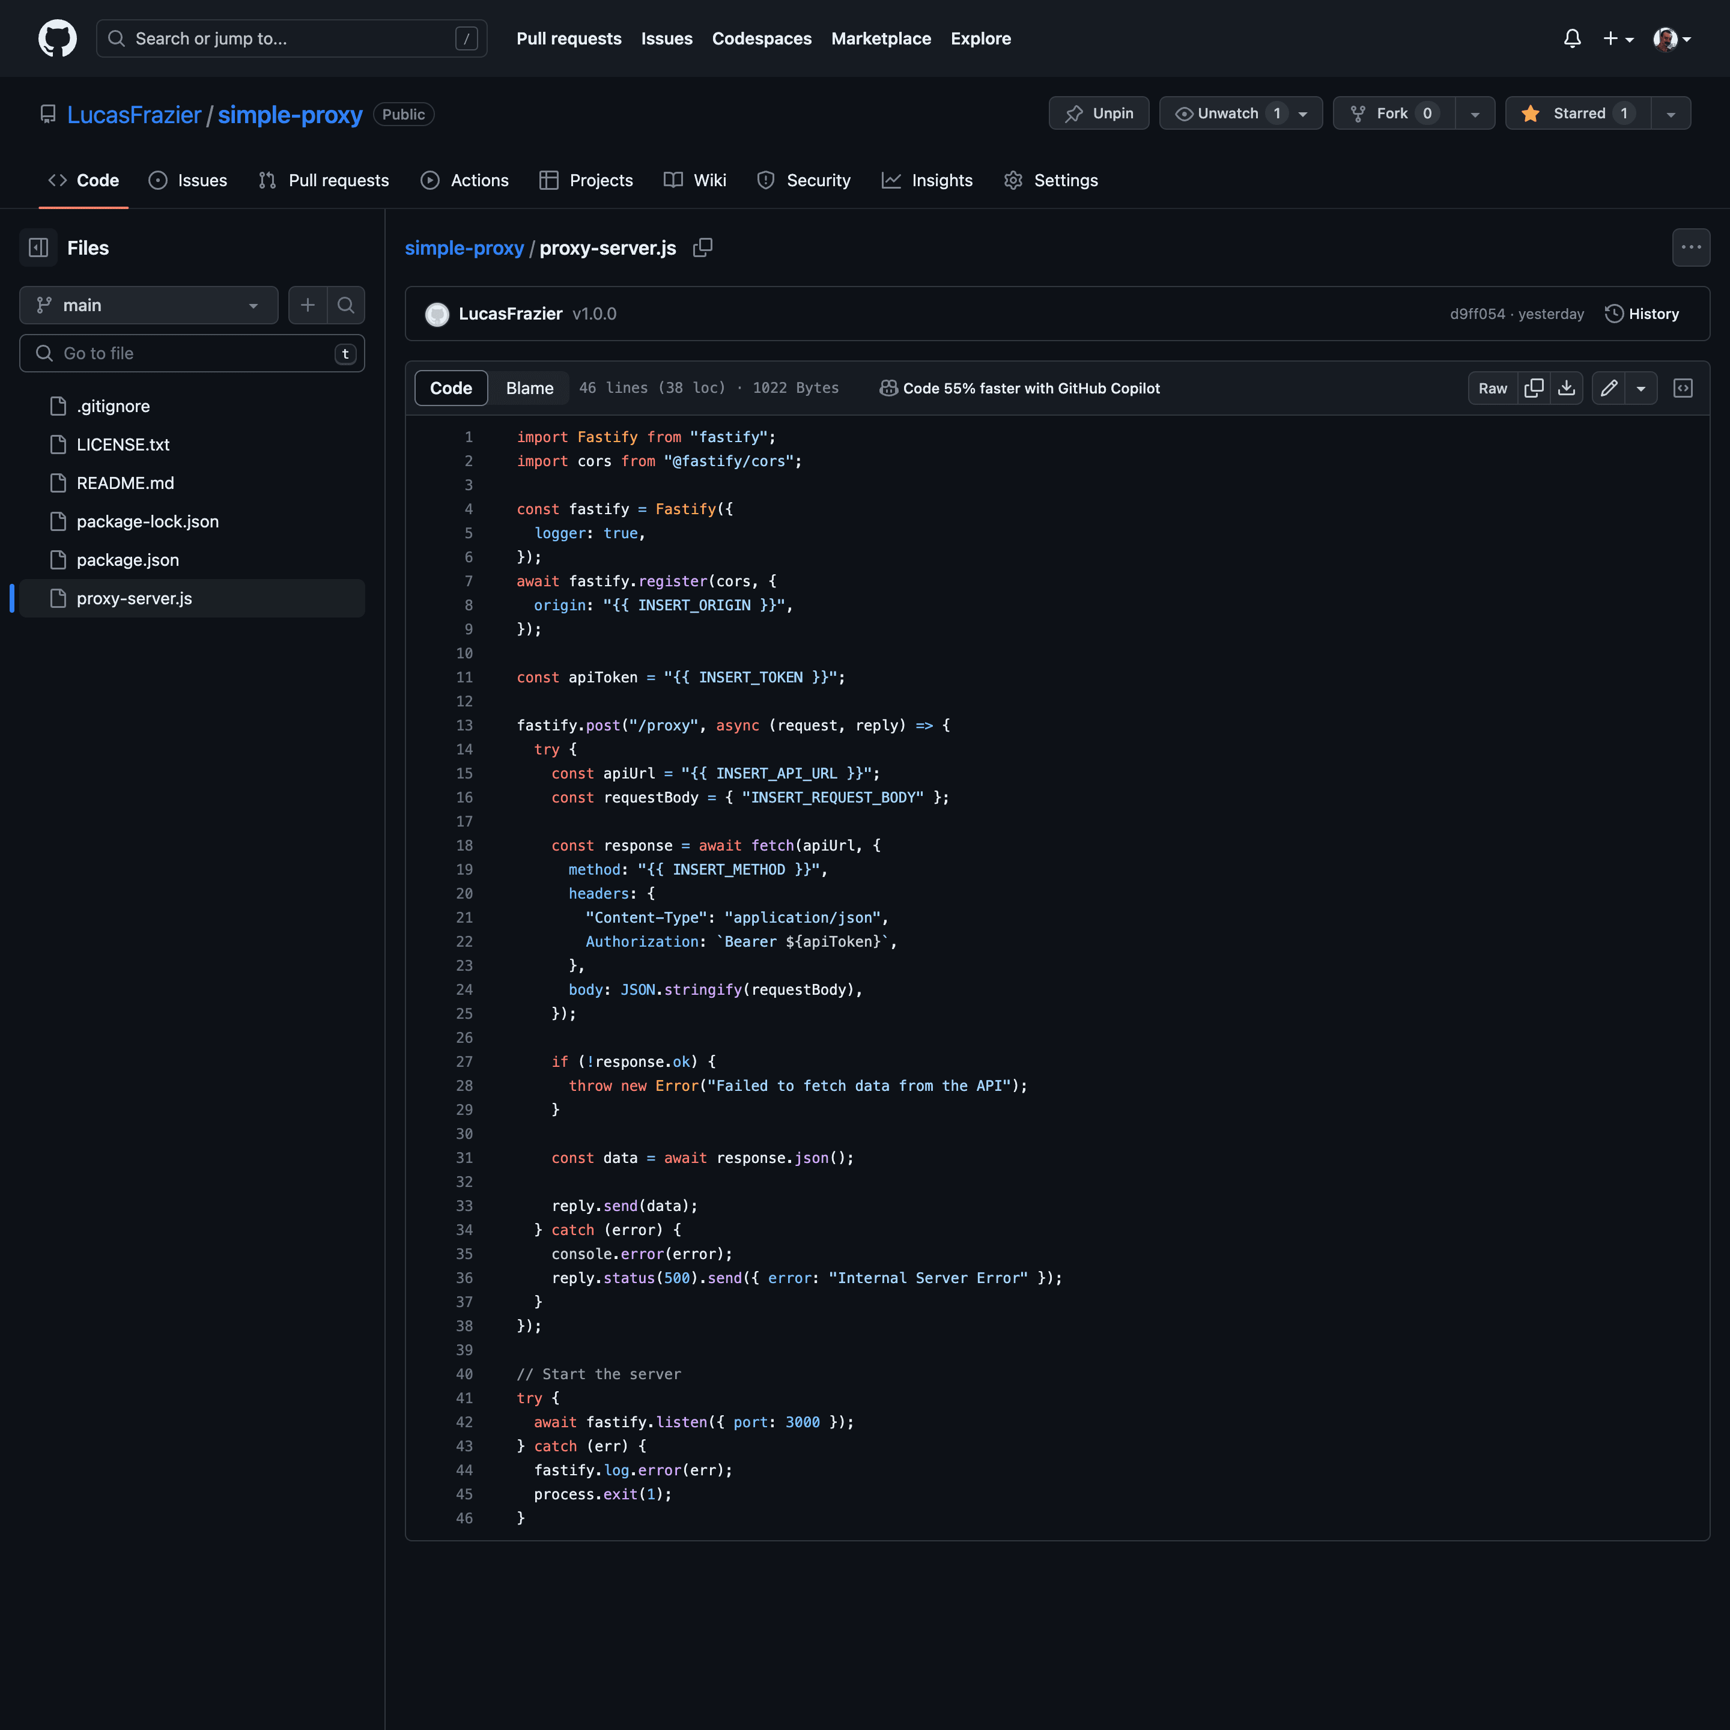This screenshot has height=1730, width=1730.
Task: Copy the proxy-server.js file path
Action: [703, 248]
